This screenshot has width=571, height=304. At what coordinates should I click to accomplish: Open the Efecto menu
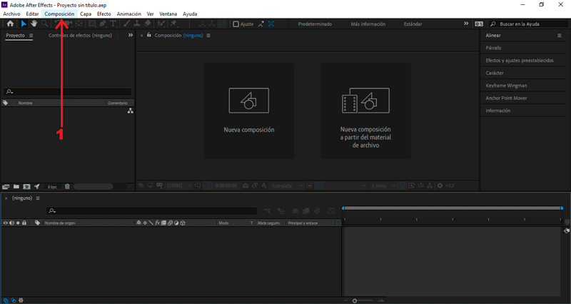coord(103,14)
